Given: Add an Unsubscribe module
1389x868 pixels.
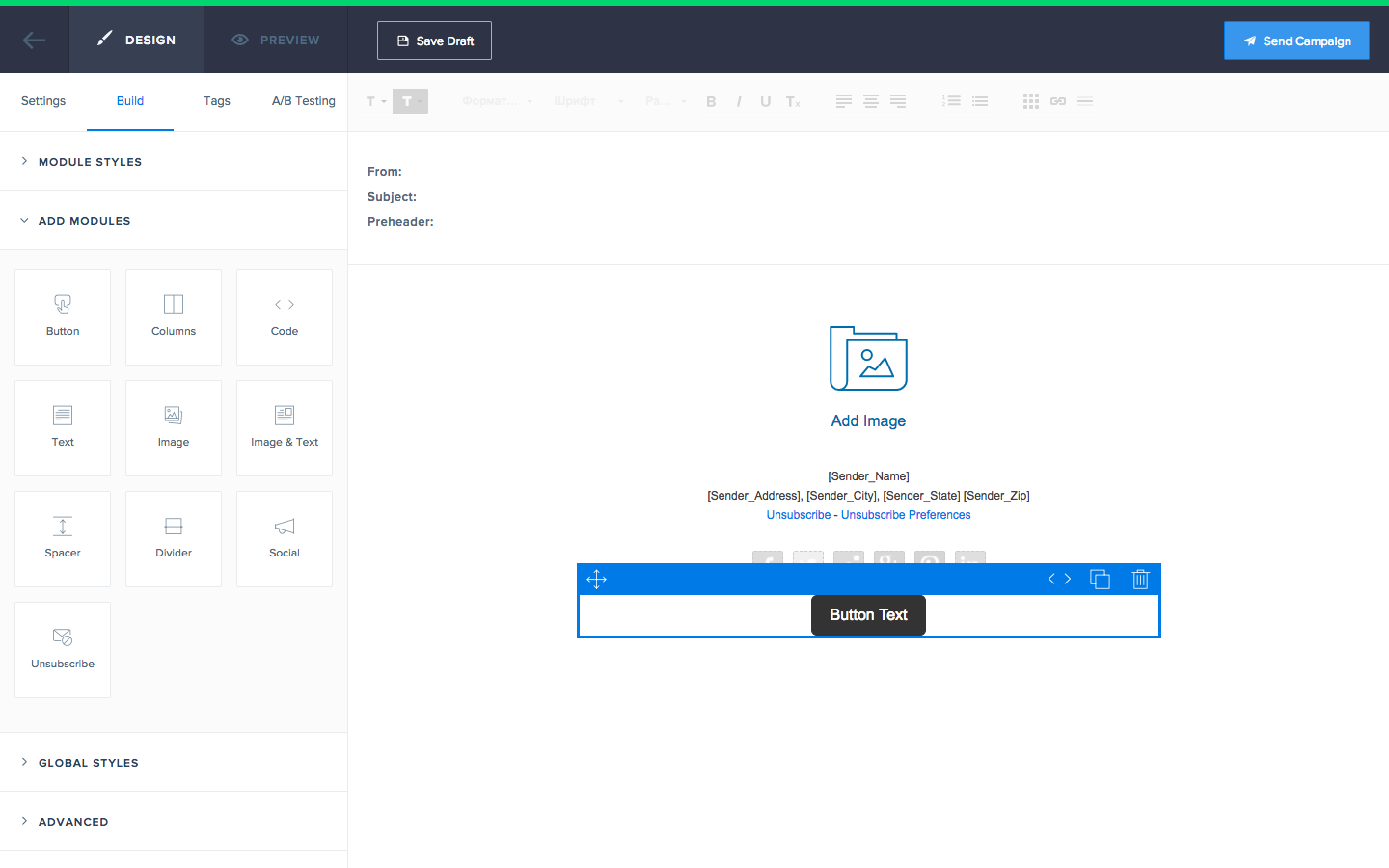Looking at the screenshot, I should click(62, 650).
